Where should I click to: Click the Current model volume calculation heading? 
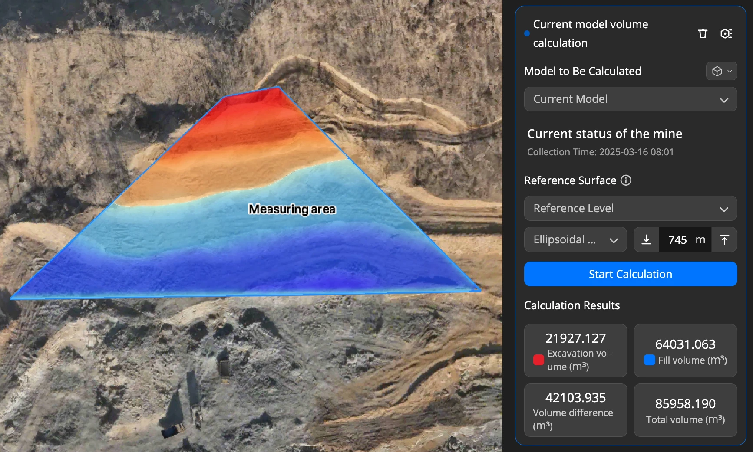(590, 33)
